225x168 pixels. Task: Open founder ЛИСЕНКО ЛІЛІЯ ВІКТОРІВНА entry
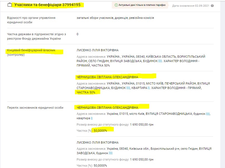coord(97,142)
